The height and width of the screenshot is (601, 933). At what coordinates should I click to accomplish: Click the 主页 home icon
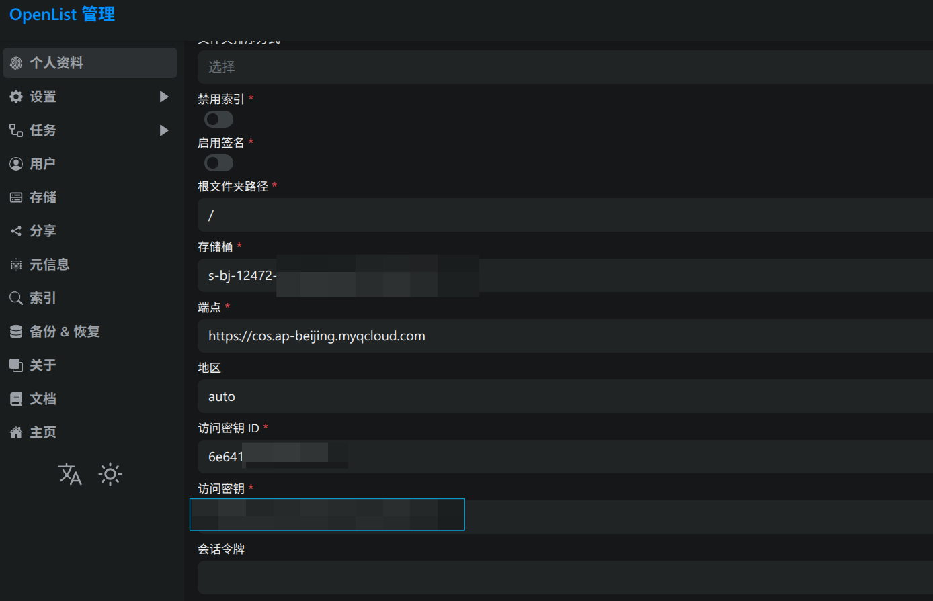tap(16, 432)
